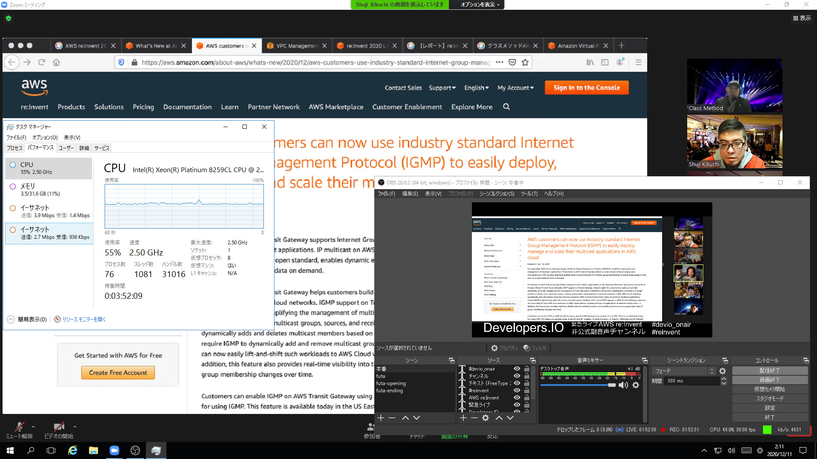Pop out the シーン dock panel
817x459 pixels.
pyautogui.click(x=451, y=360)
